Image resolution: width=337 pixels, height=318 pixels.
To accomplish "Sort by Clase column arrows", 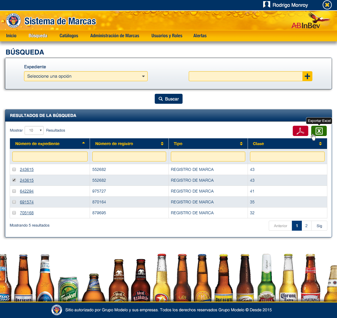I will (320, 144).
